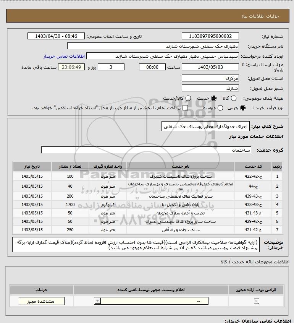Click the ردیف column header

(277, 166)
